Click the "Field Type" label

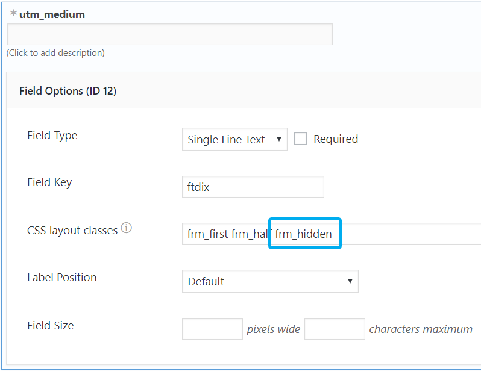52,136
